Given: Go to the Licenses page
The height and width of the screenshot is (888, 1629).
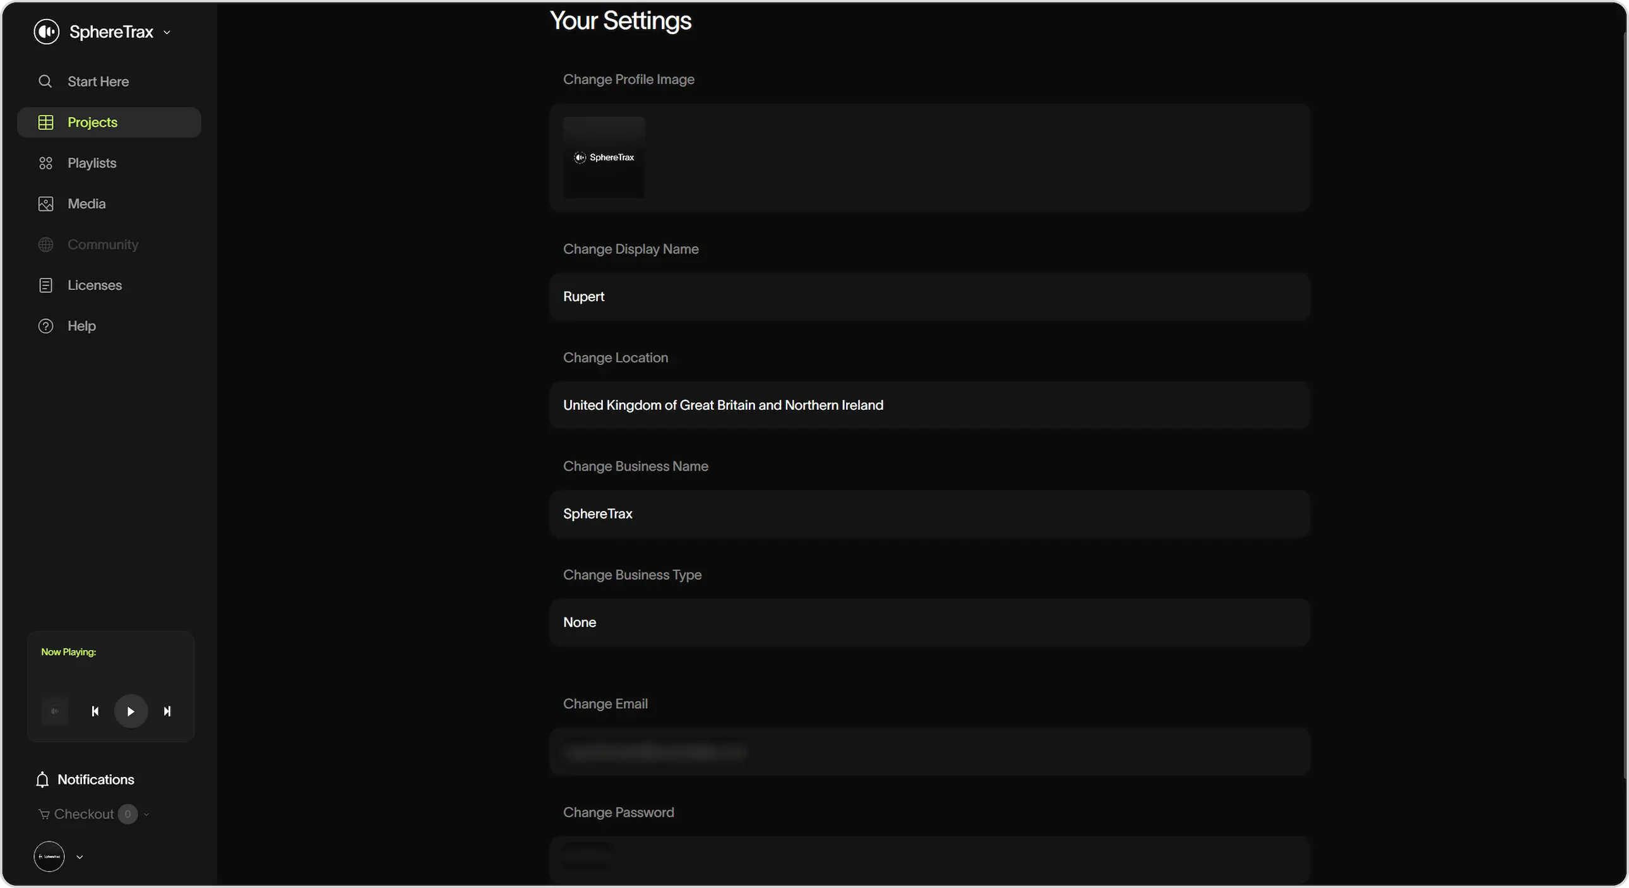Looking at the screenshot, I should coord(94,285).
